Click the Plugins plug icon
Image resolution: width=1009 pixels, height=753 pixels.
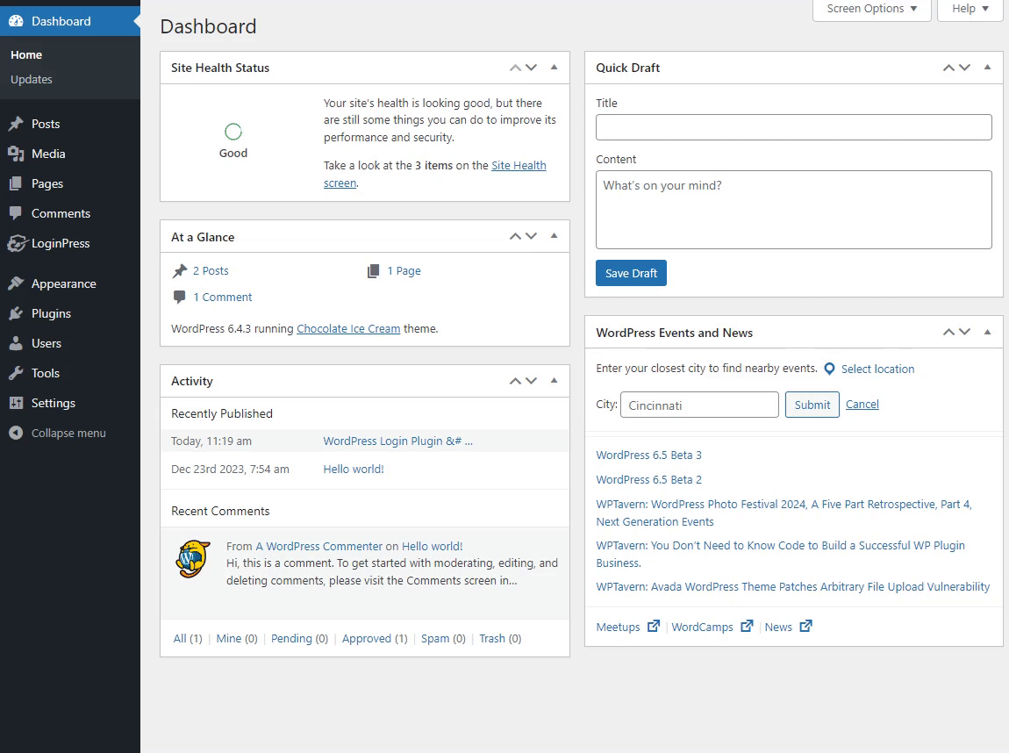tap(16, 313)
